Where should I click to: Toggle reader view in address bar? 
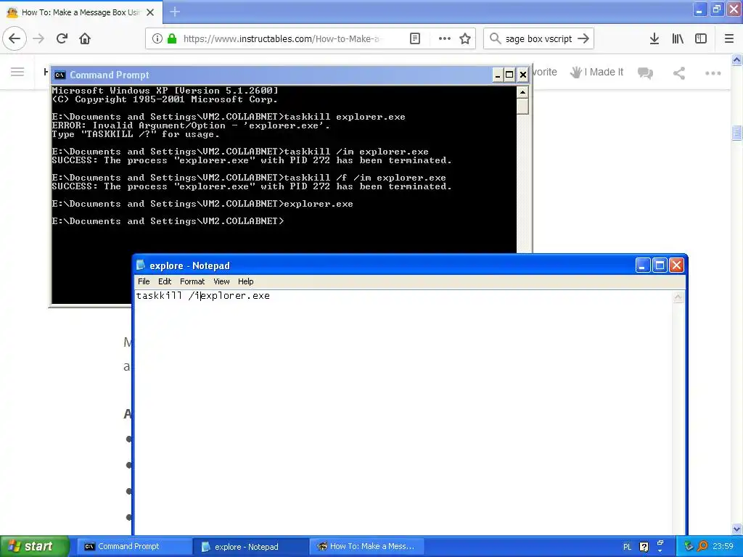coord(414,39)
